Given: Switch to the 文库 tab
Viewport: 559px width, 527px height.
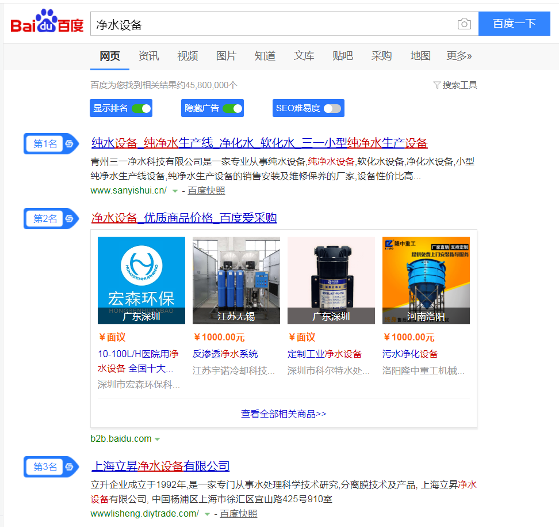Looking at the screenshot, I should 304,56.
